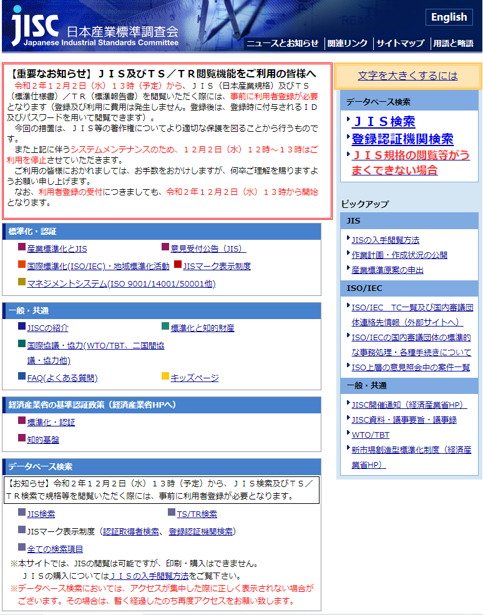
Task: Open ＪＩＳ規格の閲覧等がうまくできない場合 link
Action: coord(411,162)
